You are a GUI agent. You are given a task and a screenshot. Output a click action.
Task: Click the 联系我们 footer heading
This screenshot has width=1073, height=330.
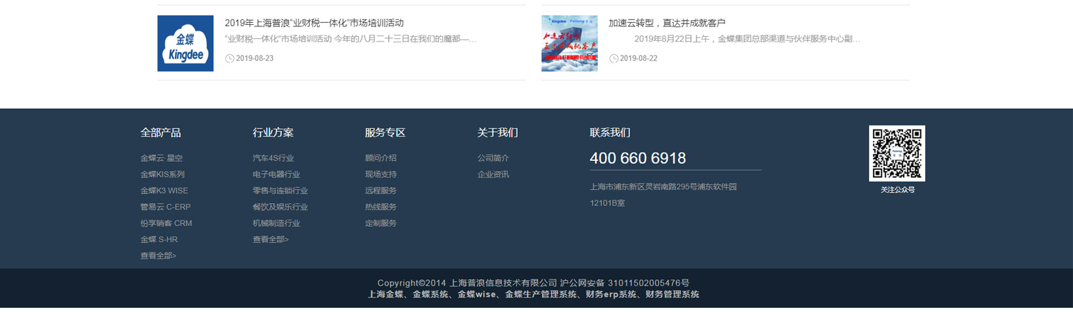610,132
